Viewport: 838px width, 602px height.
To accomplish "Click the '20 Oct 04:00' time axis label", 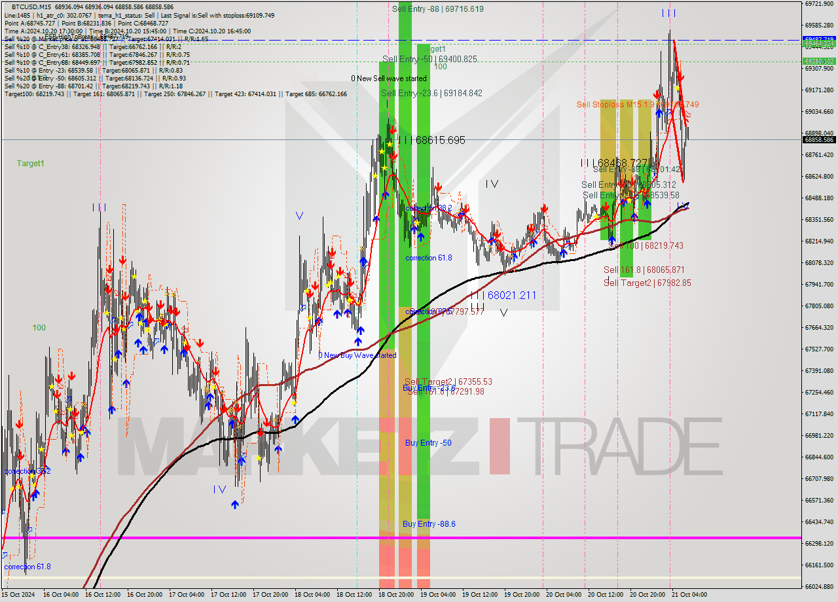I will [563, 595].
